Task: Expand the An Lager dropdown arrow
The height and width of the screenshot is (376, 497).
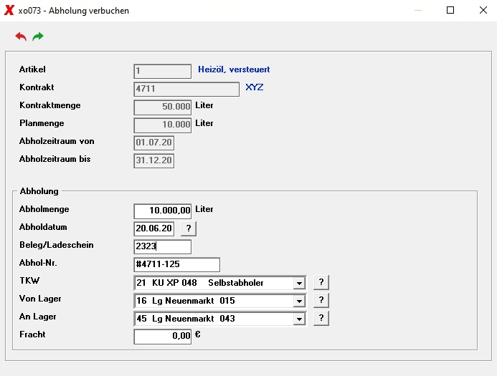Action: (x=299, y=319)
